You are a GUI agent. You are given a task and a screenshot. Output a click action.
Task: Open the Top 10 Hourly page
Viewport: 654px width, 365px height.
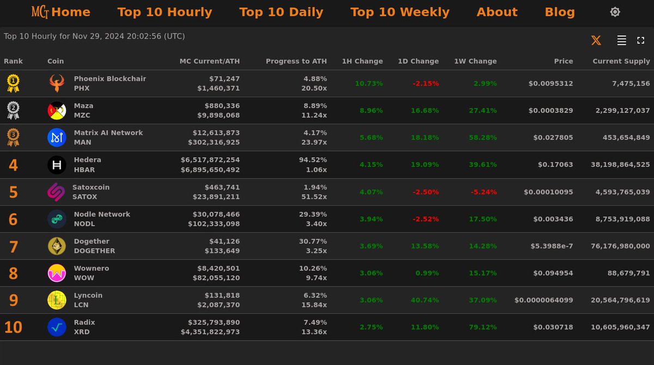(x=165, y=12)
